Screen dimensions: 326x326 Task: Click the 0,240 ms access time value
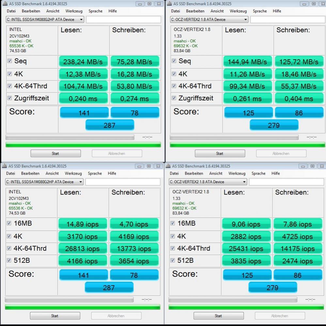tap(83, 98)
